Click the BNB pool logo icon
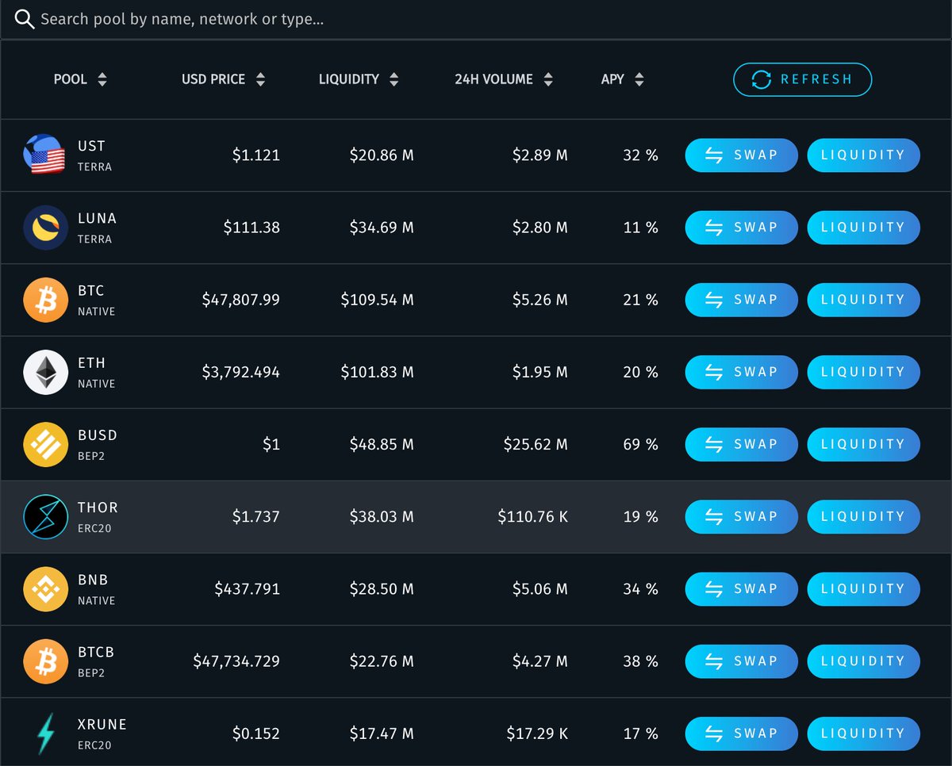The image size is (952, 766). [45, 589]
